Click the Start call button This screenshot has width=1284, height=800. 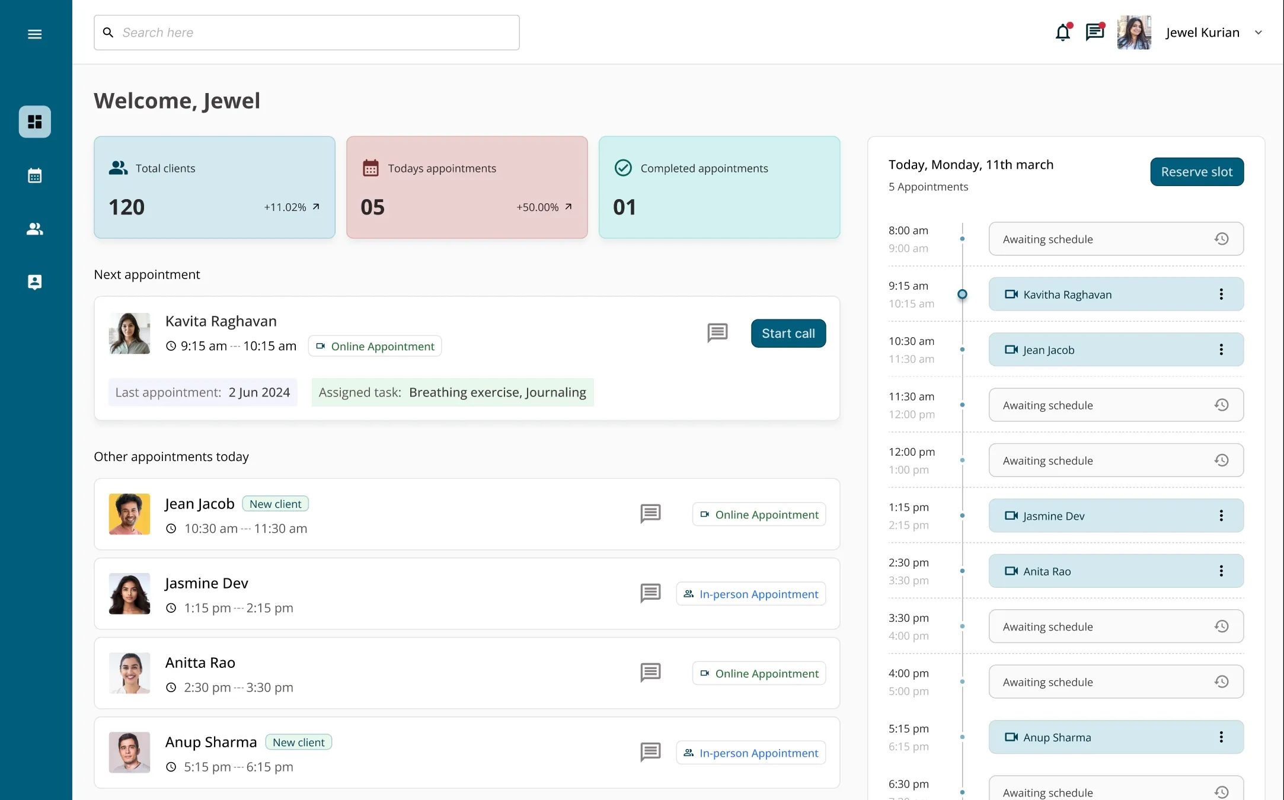(x=788, y=333)
